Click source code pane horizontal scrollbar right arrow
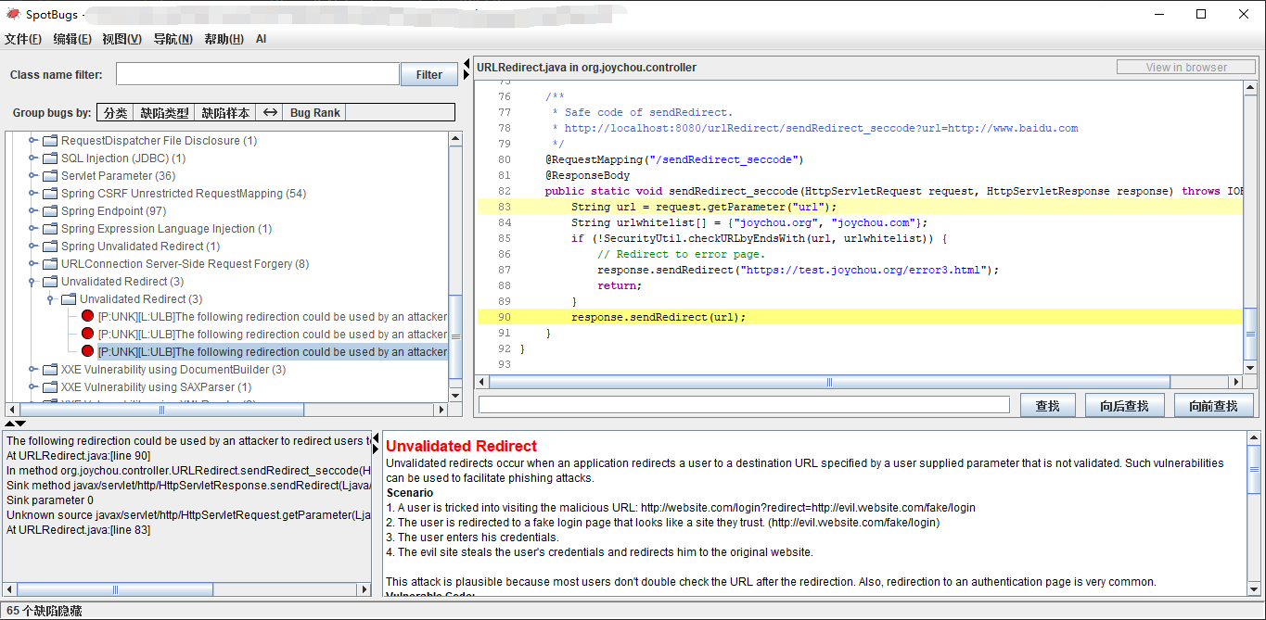This screenshot has height=620, width=1266. tap(1236, 382)
